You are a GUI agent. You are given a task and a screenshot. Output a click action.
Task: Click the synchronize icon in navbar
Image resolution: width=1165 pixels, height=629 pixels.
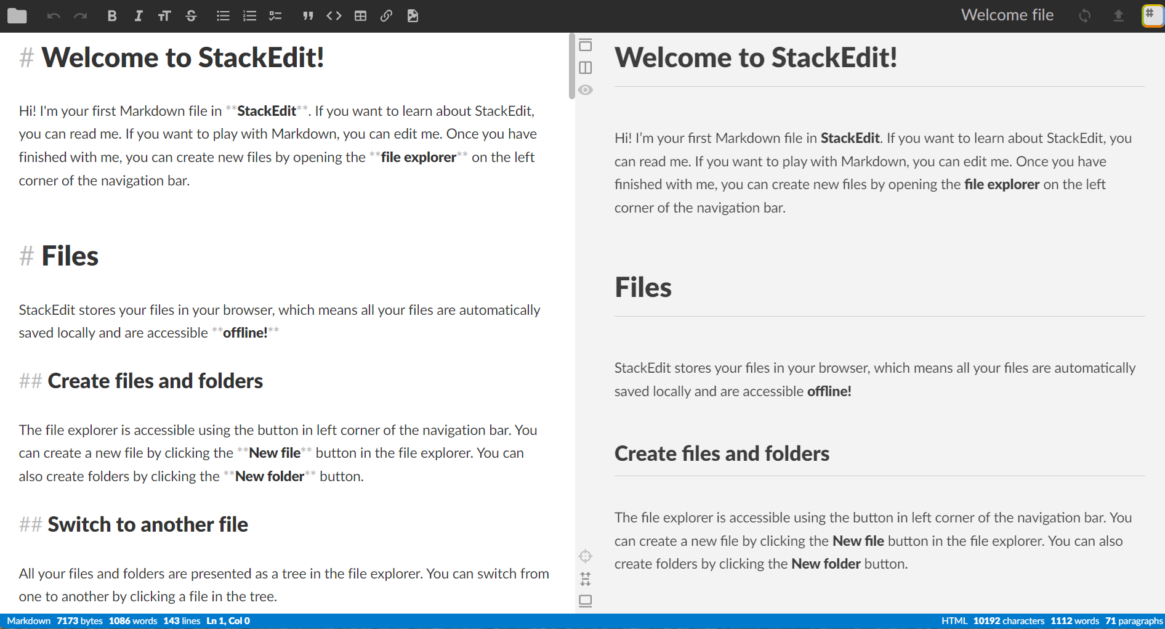tap(1085, 16)
